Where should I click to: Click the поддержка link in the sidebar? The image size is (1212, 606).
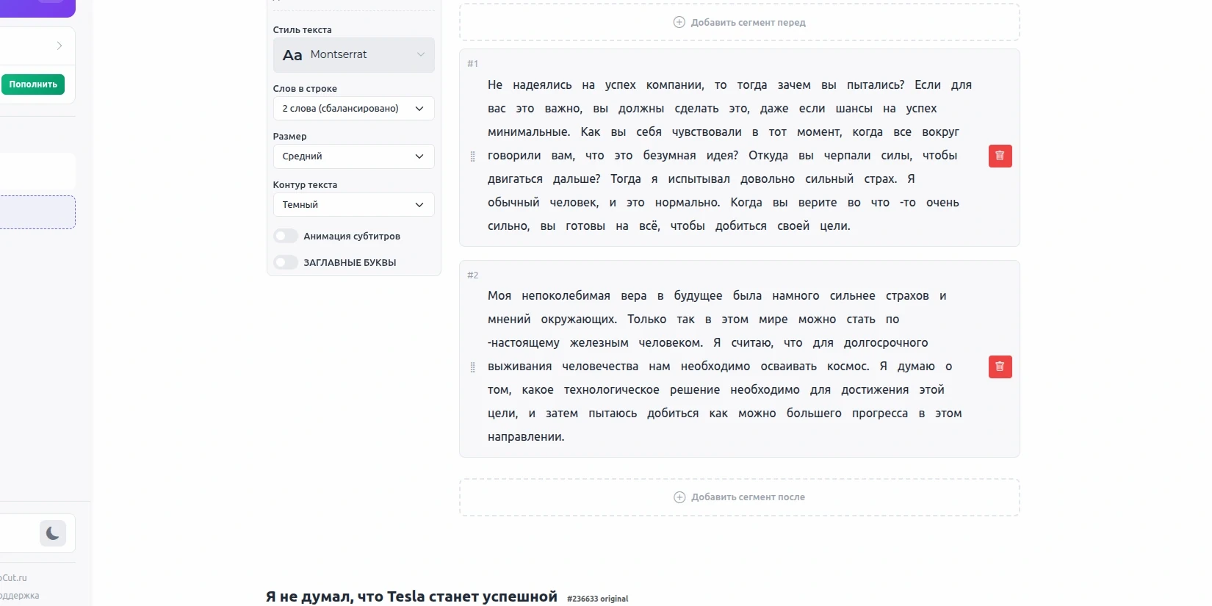coord(19,596)
